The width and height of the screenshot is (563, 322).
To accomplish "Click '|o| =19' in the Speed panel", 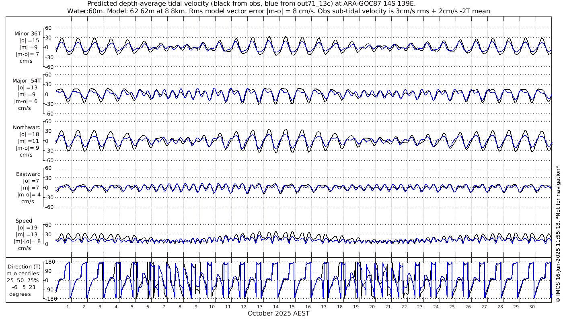I will click(28, 227).
